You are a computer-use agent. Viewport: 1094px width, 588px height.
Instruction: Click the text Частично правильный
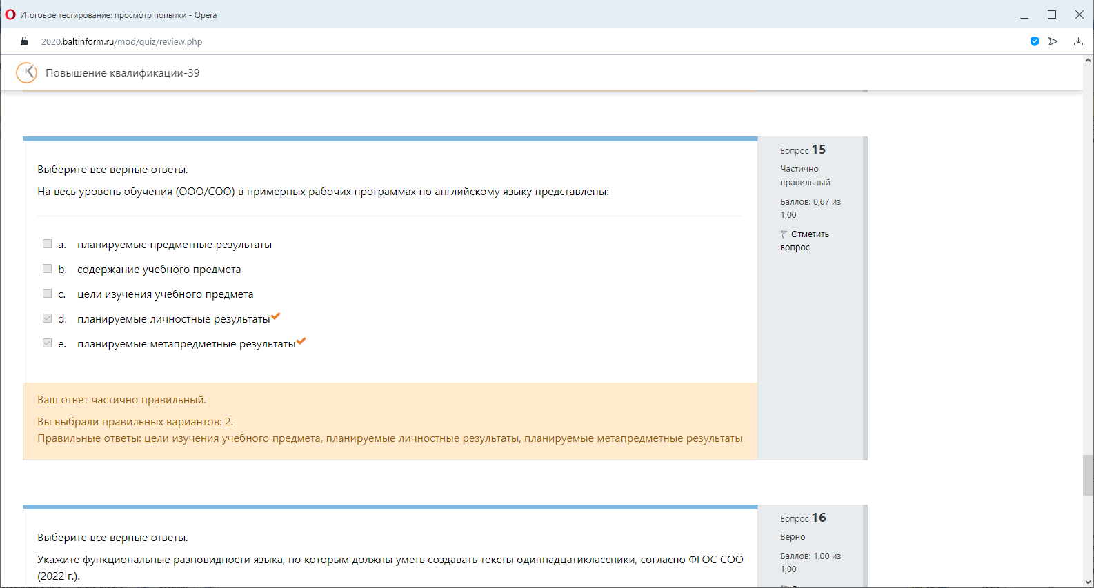[x=805, y=175]
